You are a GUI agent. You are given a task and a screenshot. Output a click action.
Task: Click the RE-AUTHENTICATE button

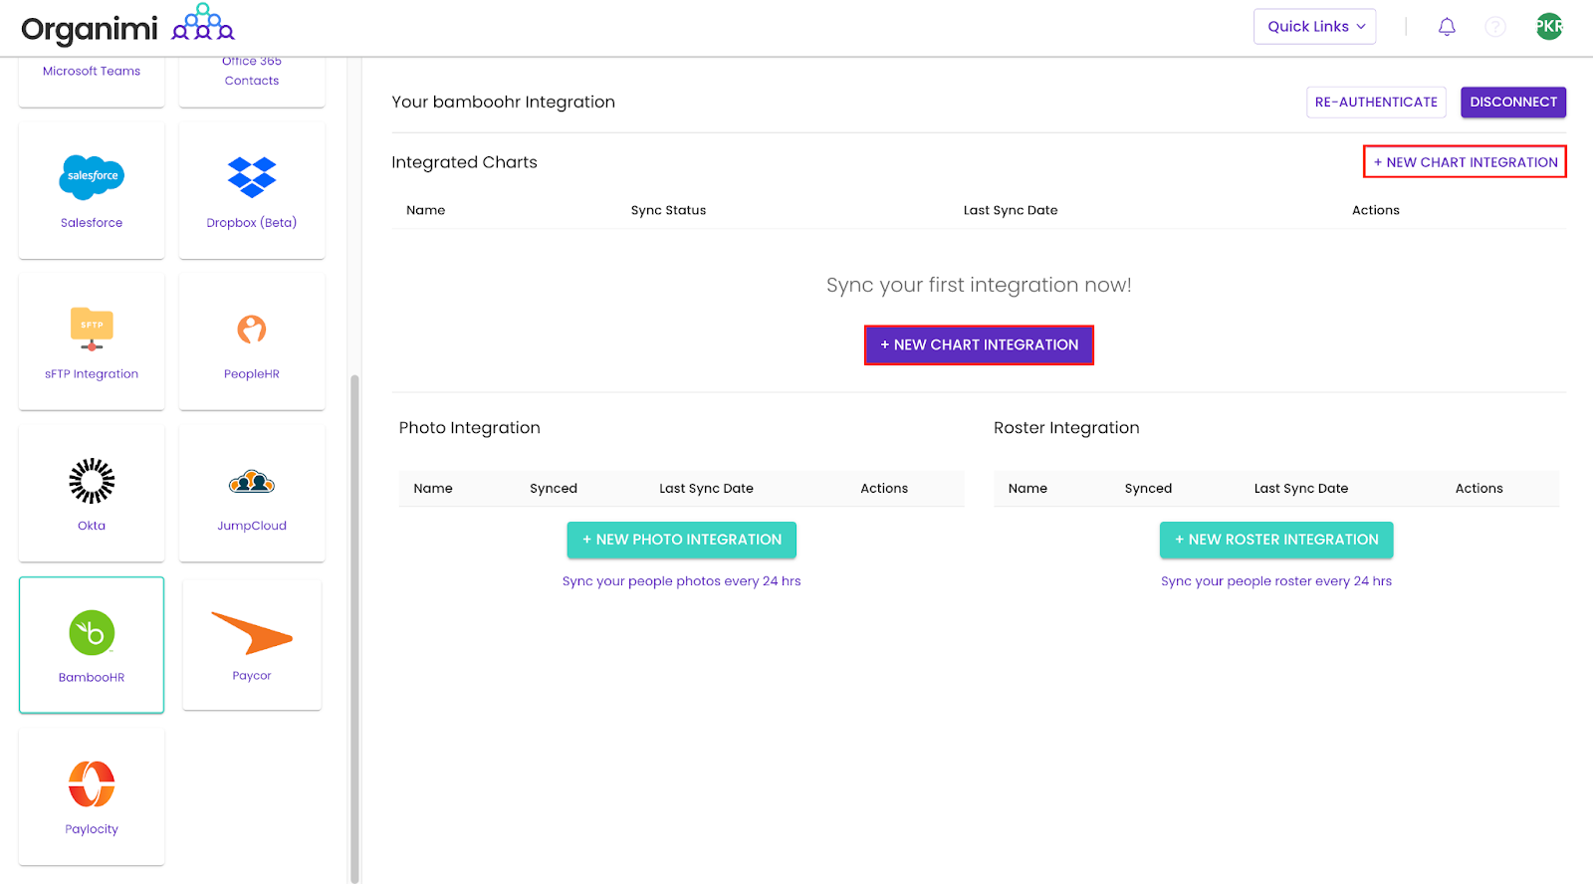[x=1376, y=102]
